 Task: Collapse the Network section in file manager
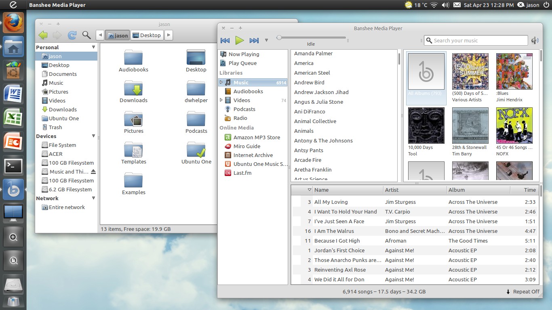point(93,198)
